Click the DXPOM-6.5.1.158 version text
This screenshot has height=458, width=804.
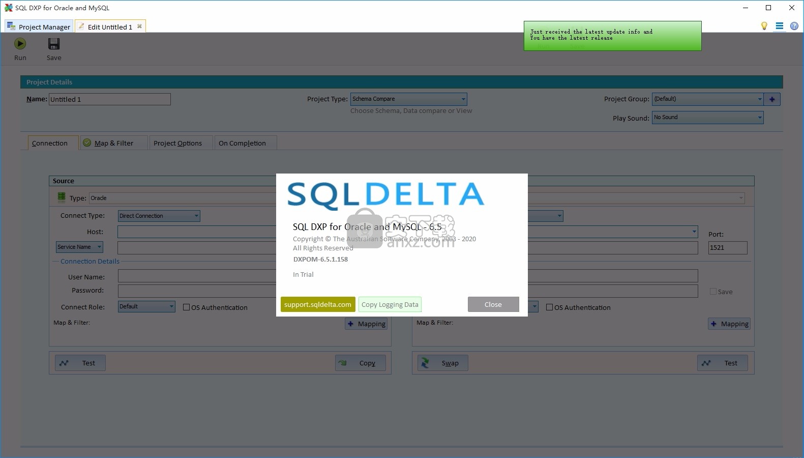pos(320,259)
